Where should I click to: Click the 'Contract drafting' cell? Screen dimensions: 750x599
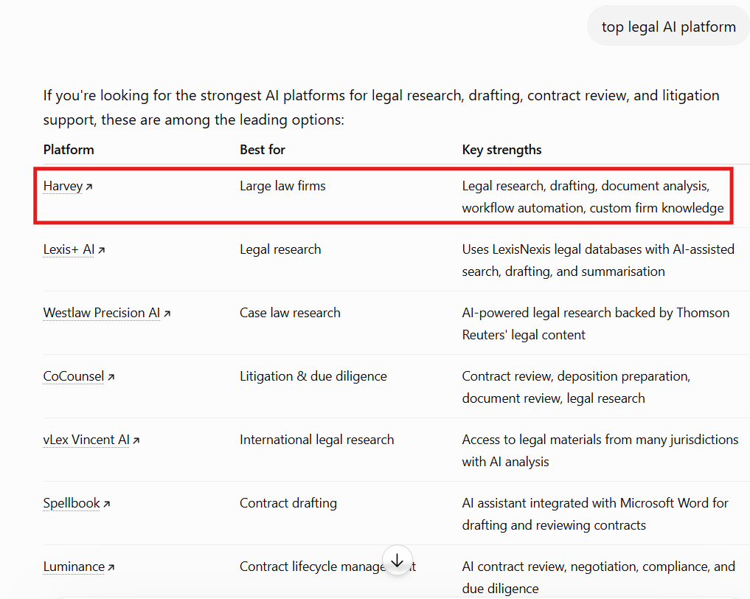pos(288,503)
